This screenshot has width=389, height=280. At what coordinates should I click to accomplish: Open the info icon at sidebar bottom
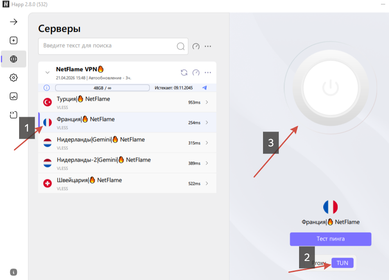click(14, 272)
